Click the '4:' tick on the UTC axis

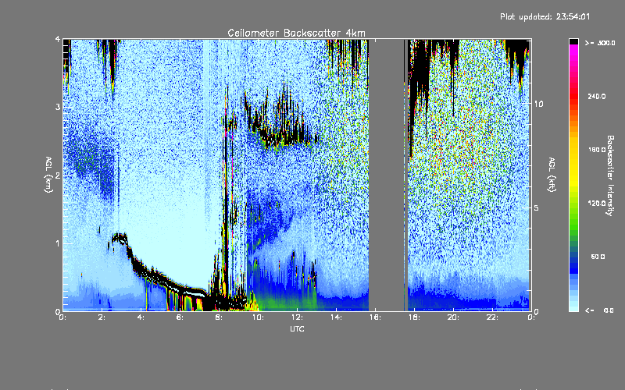[x=141, y=317]
